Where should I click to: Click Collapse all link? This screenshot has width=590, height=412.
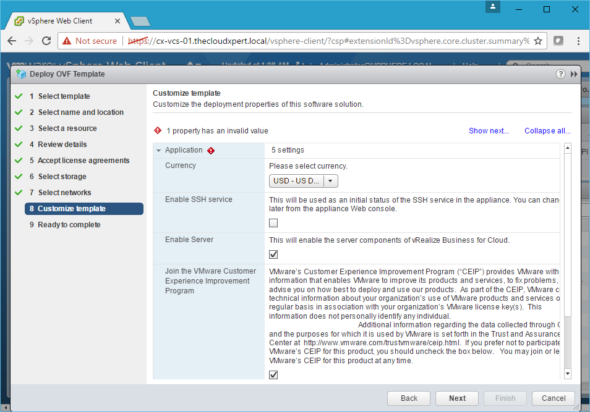tap(547, 131)
